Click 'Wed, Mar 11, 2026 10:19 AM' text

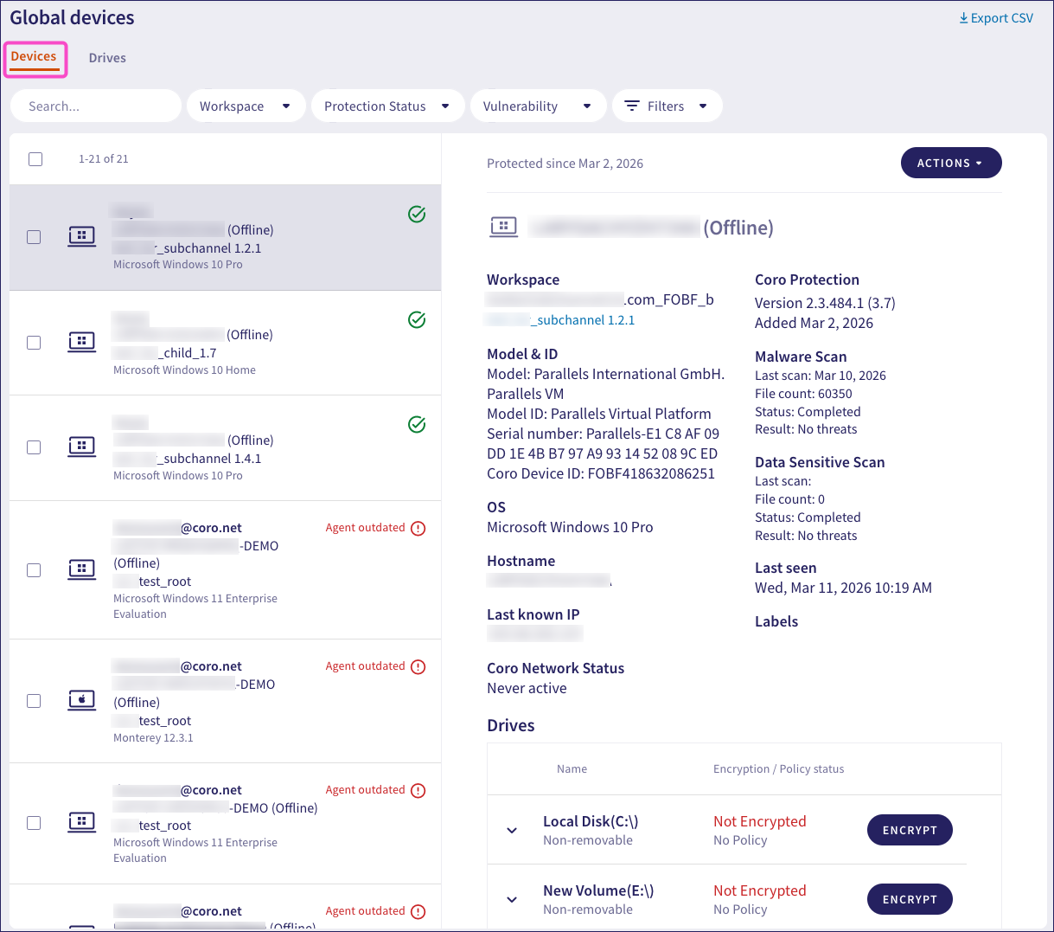(843, 588)
